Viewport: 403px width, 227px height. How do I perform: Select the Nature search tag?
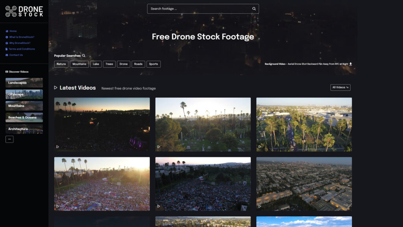(x=61, y=64)
